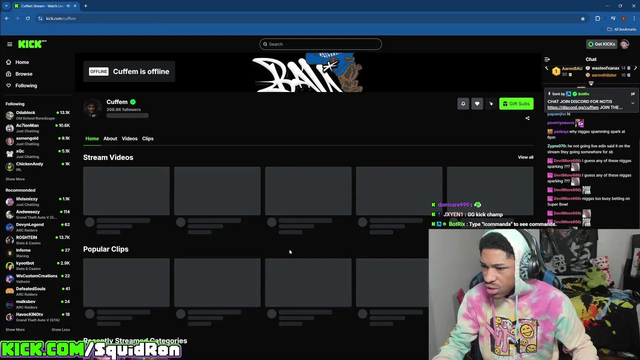Open Andweeezy recommended channel
Image resolution: width=640 pixels, height=360 pixels.
click(37, 214)
